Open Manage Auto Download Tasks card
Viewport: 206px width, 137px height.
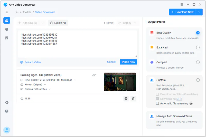pyautogui.click(x=174, y=120)
